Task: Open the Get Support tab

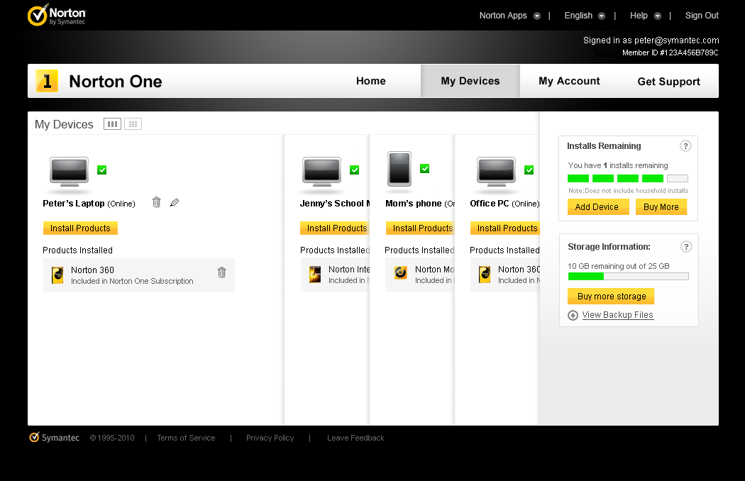Action: pos(668,82)
